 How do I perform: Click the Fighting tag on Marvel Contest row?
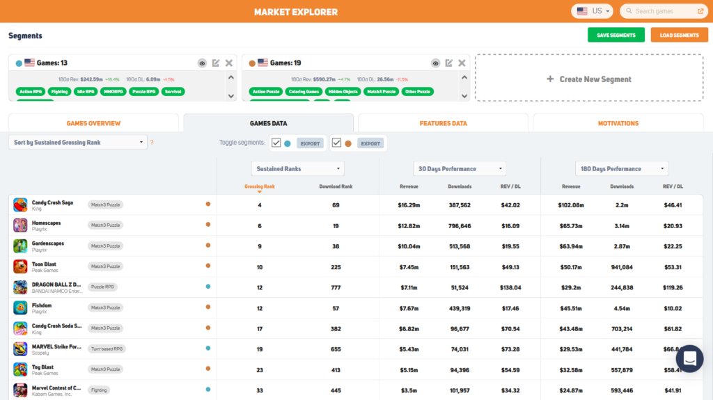[99, 390]
